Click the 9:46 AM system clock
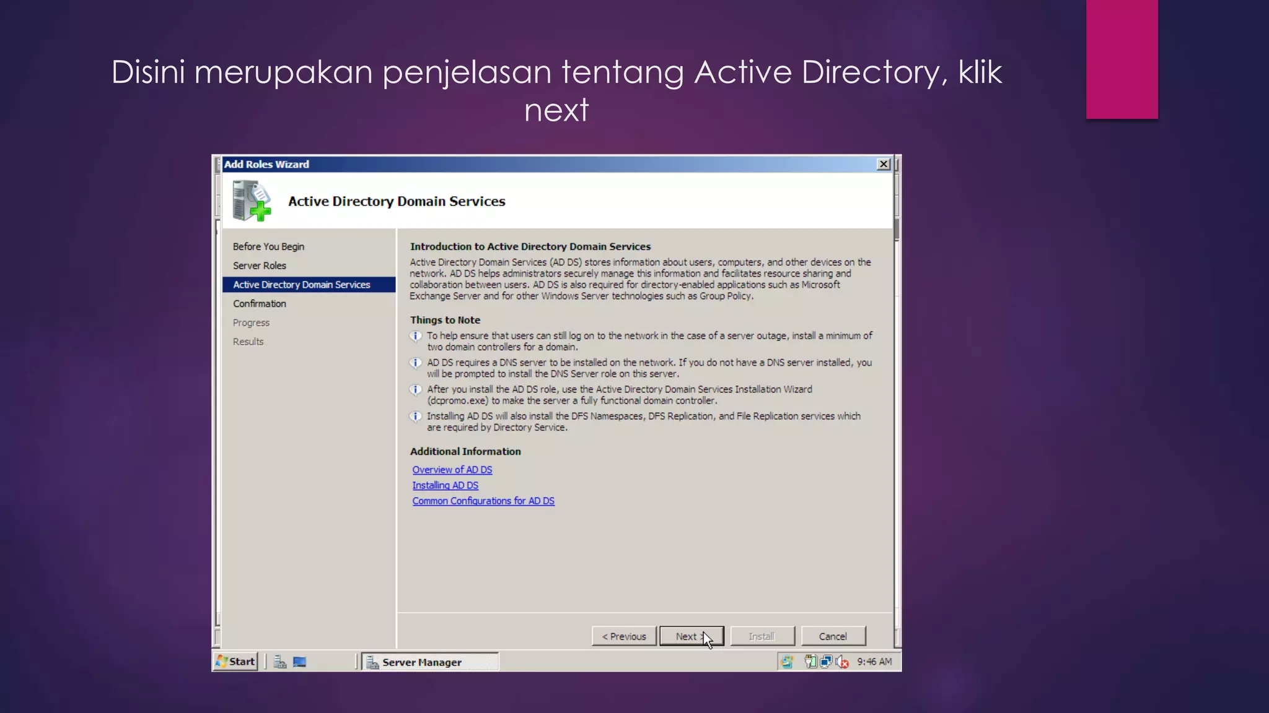Viewport: 1269px width, 713px height. tap(874, 662)
